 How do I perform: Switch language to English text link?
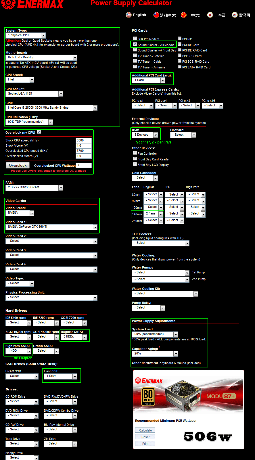tap(139, 15)
